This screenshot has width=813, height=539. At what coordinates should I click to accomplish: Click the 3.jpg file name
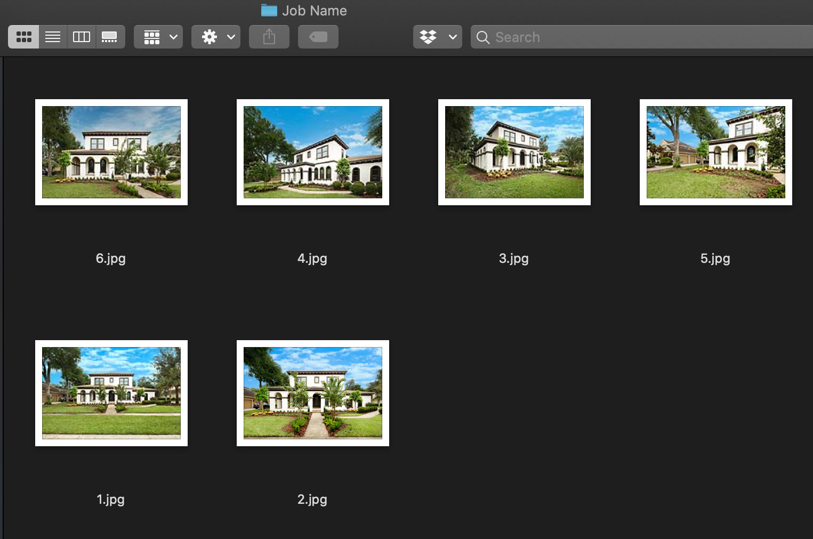514,259
